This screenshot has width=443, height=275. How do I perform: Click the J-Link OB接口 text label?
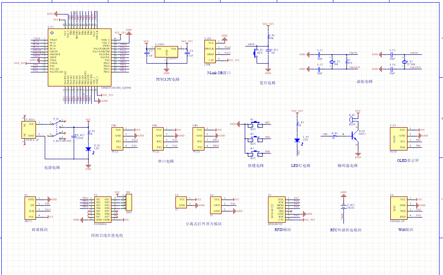point(218,72)
